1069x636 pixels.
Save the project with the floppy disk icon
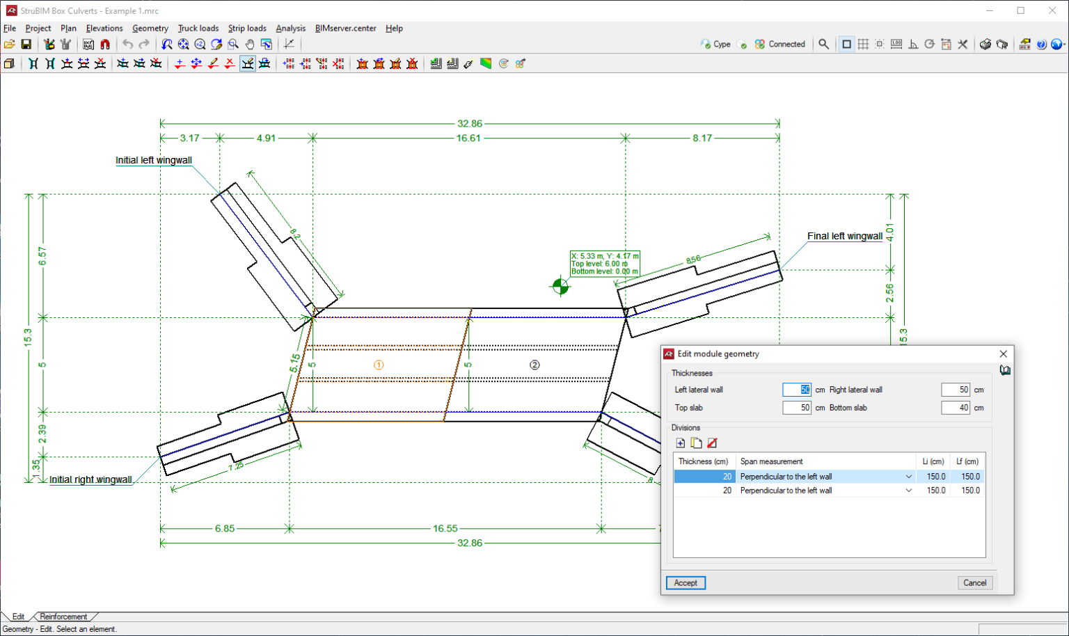[26, 44]
